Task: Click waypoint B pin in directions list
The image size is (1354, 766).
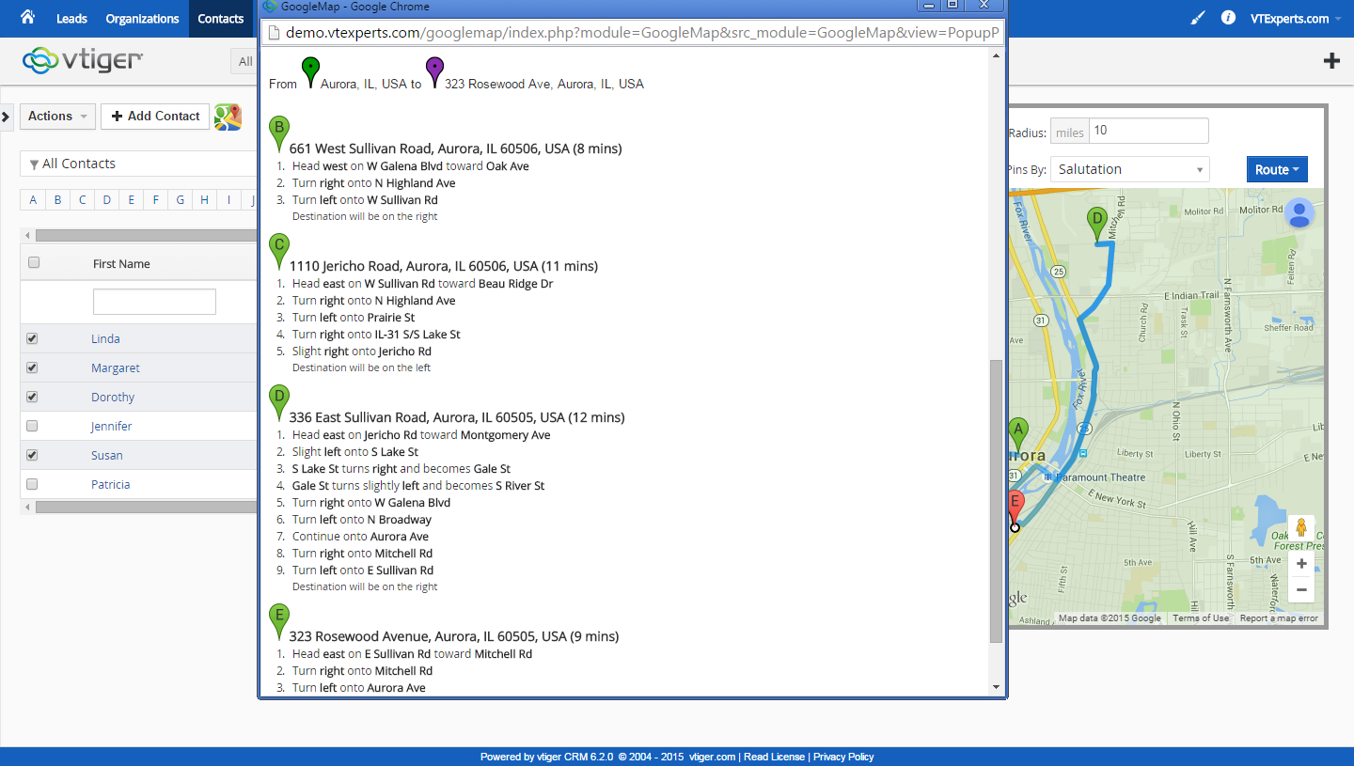Action: (278, 134)
